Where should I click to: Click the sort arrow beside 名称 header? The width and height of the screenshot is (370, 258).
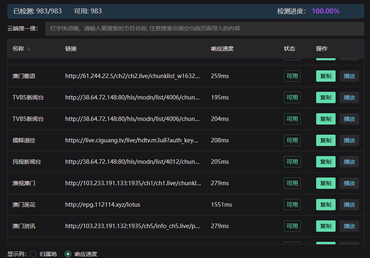pos(29,49)
